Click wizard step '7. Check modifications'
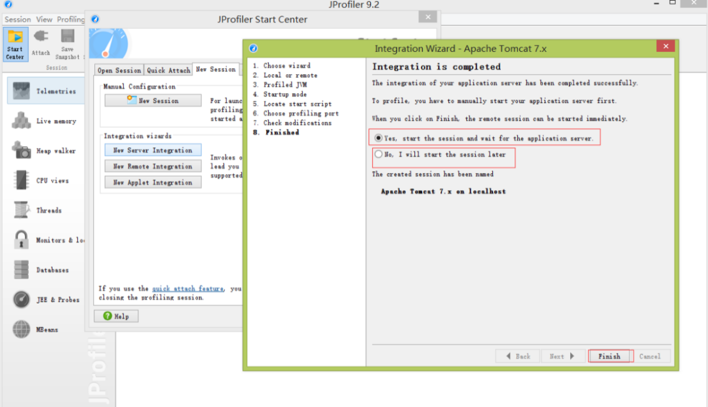Image resolution: width=708 pixels, height=407 pixels. tap(292, 123)
